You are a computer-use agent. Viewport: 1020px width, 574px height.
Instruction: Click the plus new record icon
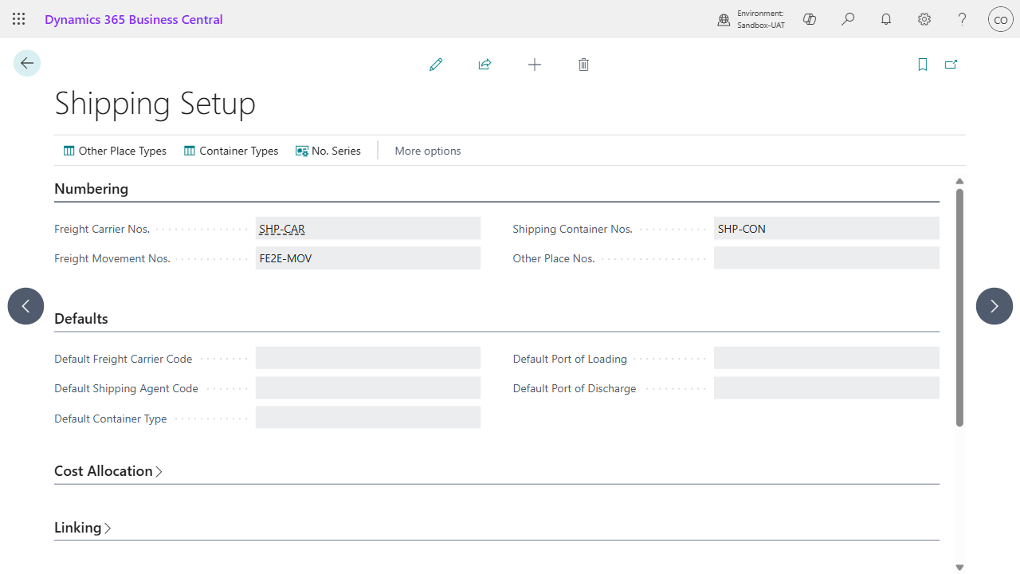pos(535,65)
